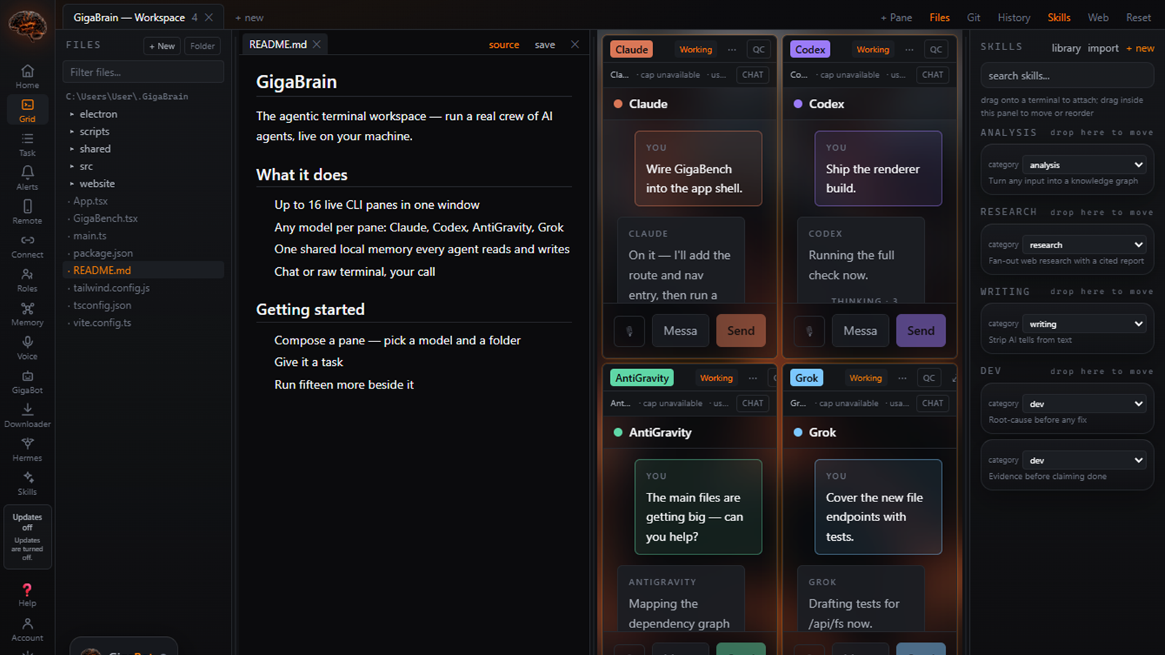Toggle CHAT mode in AntiGravity pane
This screenshot has width=1165, height=655.
(x=753, y=403)
